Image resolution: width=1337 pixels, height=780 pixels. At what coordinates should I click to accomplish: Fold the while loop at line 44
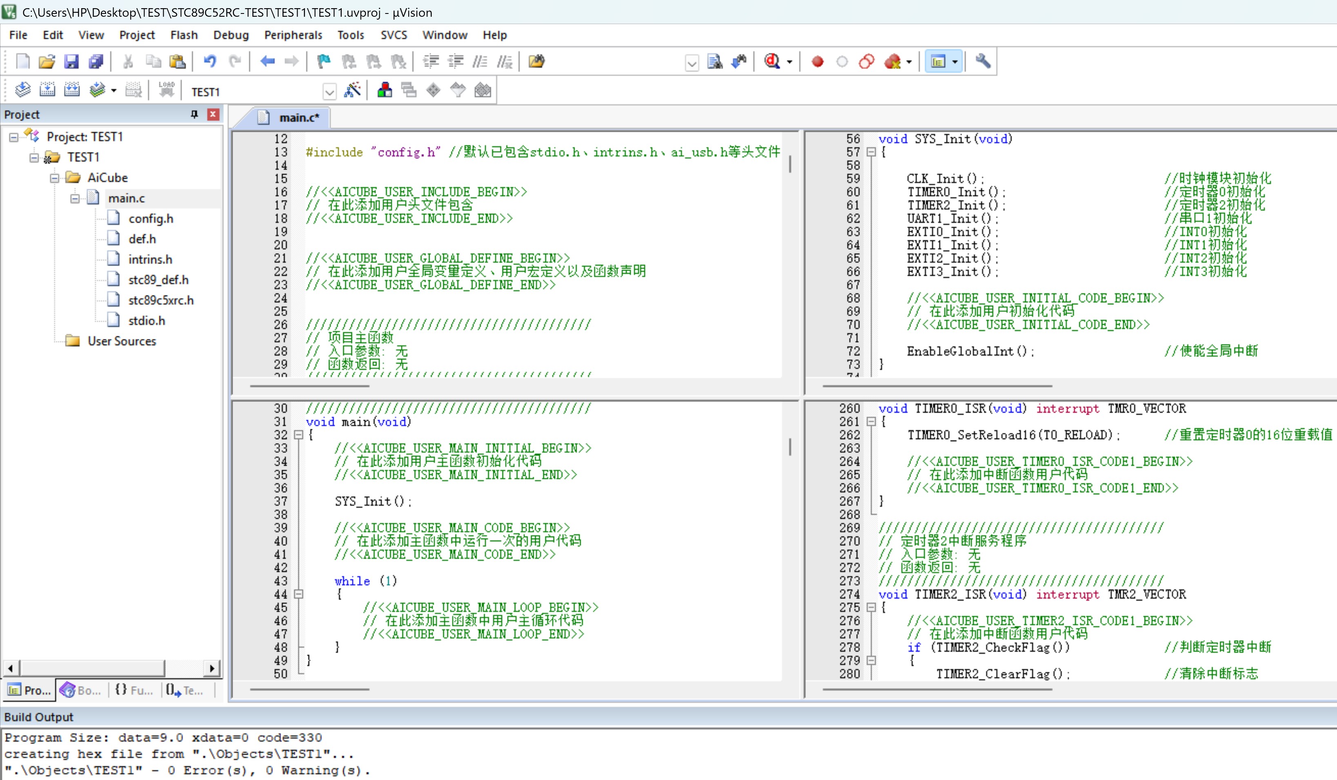(299, 594)
